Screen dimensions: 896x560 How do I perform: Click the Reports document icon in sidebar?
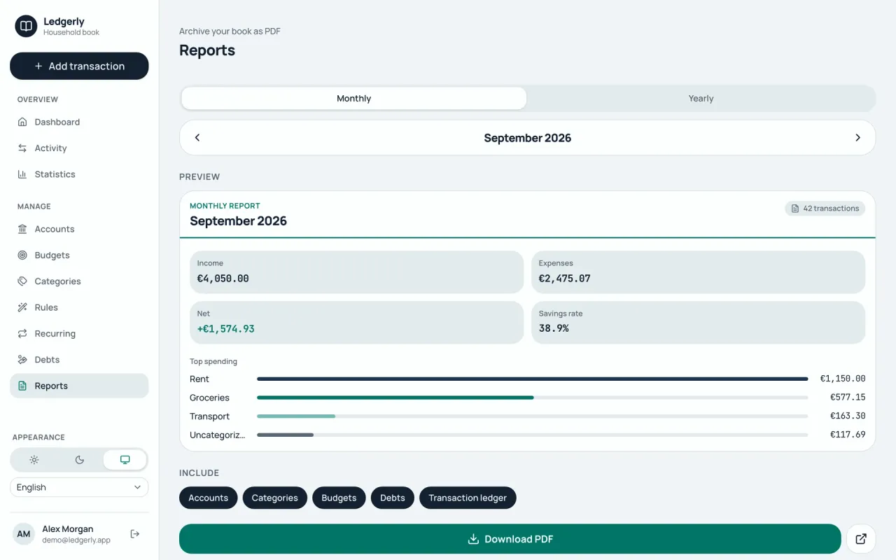pyautogui.click(x=22, y=386)
